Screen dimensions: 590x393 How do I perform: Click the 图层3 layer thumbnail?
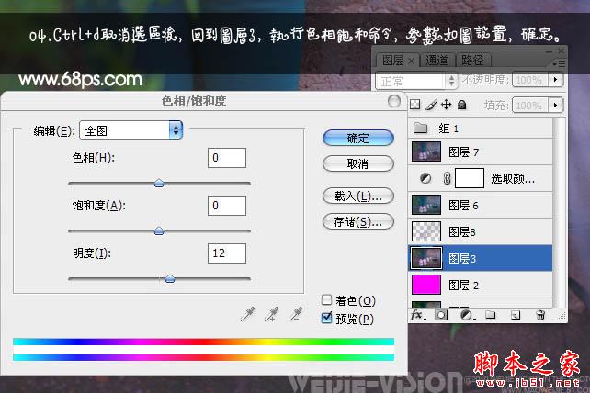click(x=426, y=258)
